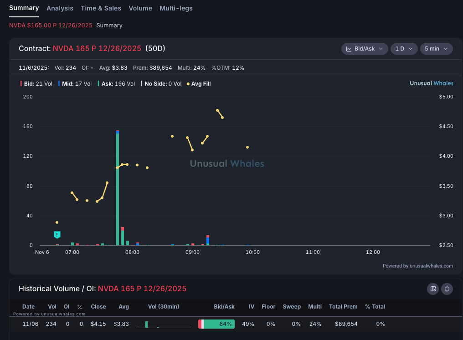
Task: Click the red contract name in chart header
Action: tap(97, 48)
